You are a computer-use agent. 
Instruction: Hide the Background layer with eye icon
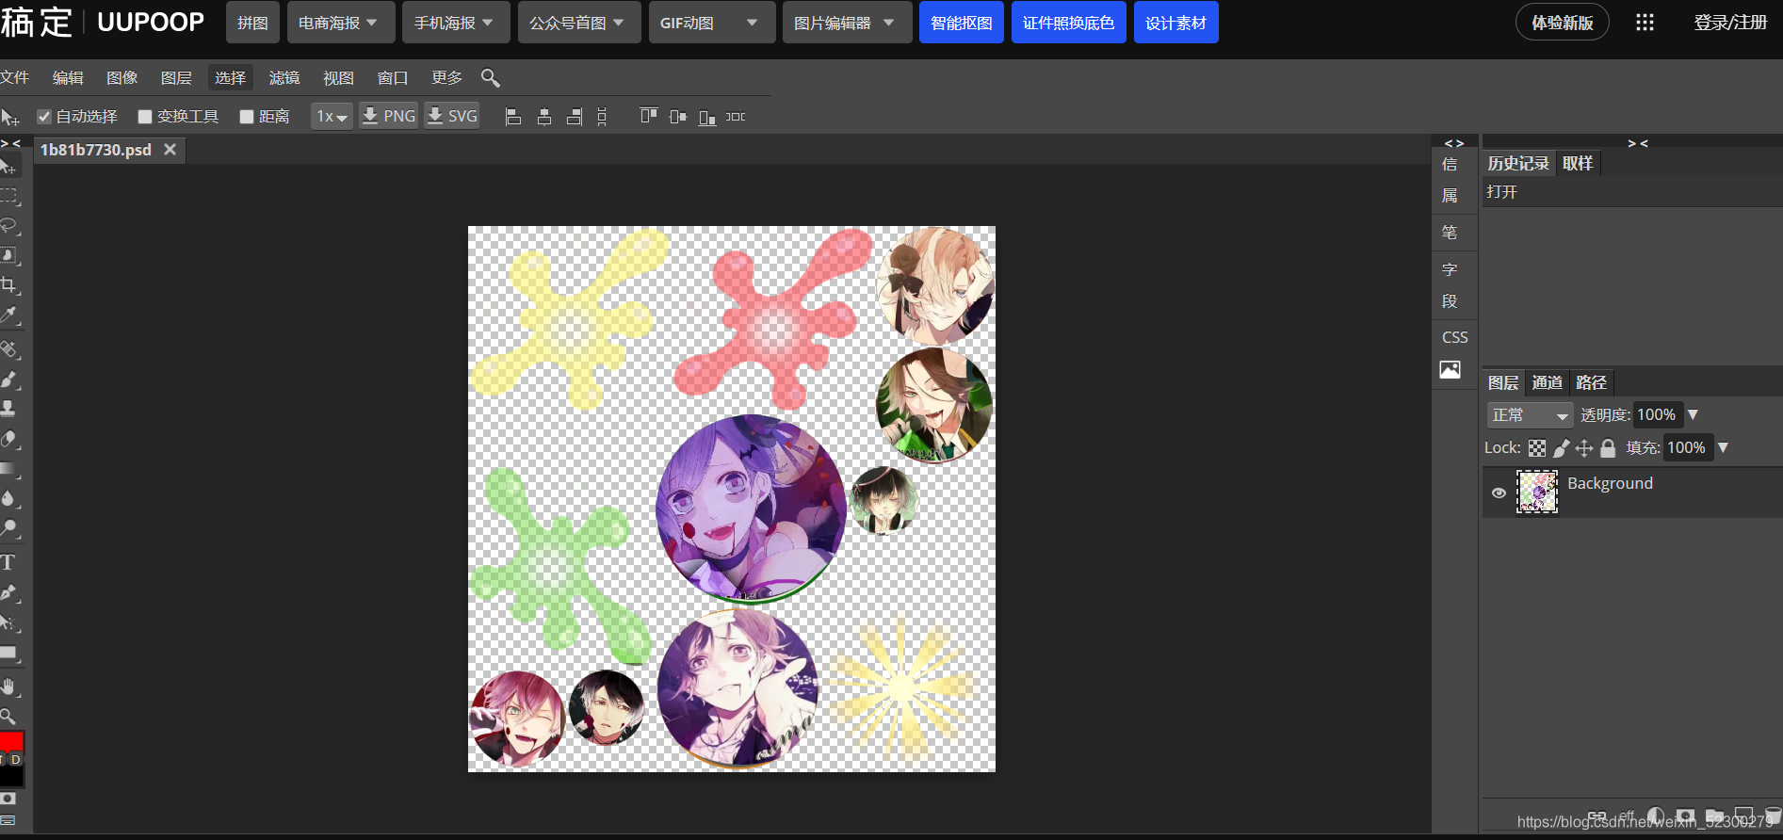[1499, 493]
